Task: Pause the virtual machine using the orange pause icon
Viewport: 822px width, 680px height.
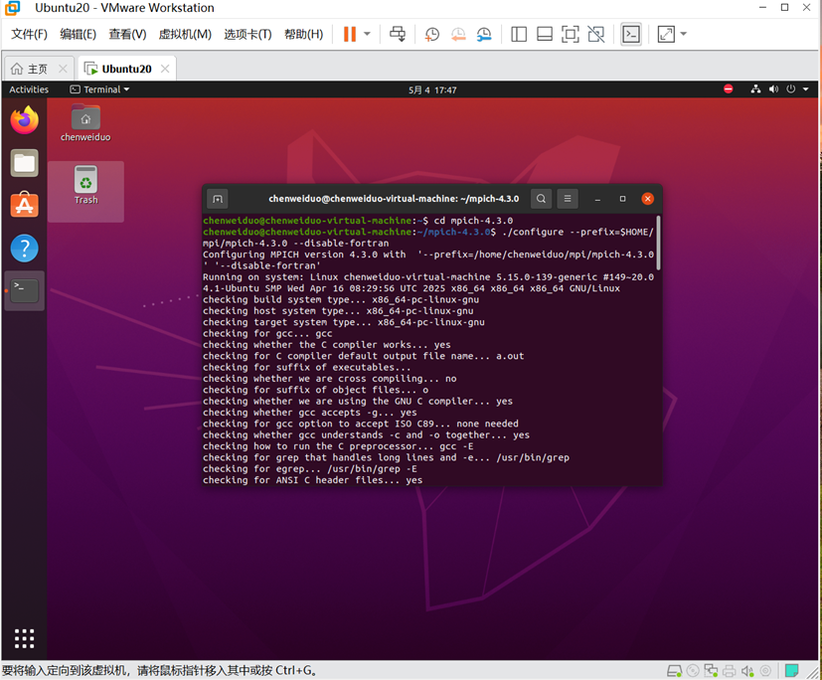Action: (x=350, y=34)
